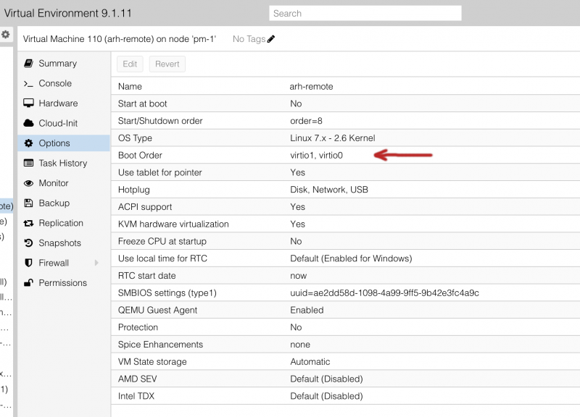580x417 pixels.
Task: Select the Start at boot row
Action: coord(346,104)
